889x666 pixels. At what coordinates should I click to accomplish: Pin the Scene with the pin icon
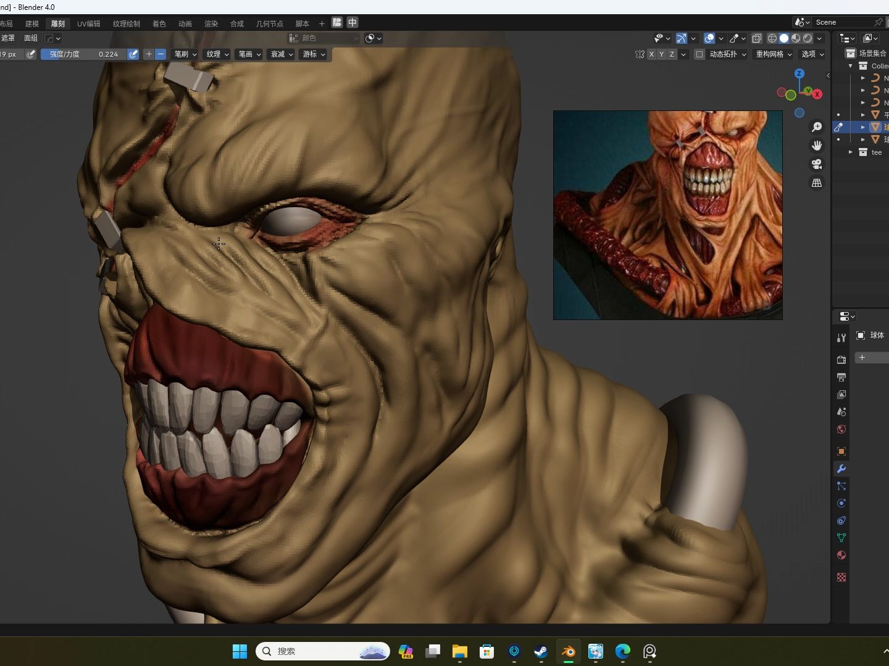point(879,22)
